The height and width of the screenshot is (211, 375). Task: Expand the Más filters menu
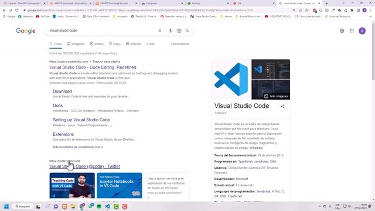[151, 44]
